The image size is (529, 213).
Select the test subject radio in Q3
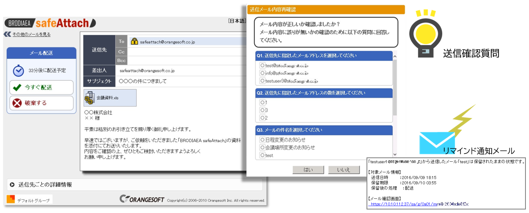click(262, 155)
